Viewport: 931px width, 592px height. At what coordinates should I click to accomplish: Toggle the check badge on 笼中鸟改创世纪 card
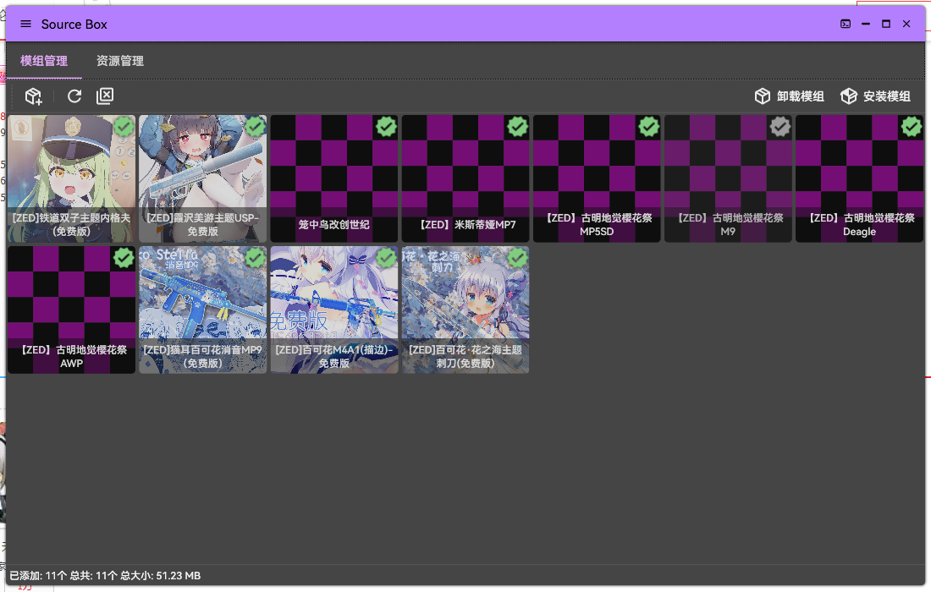coord(387,126)
